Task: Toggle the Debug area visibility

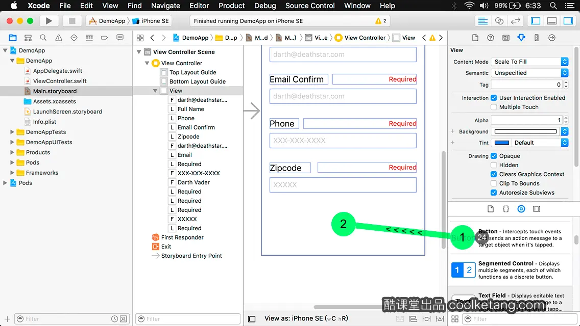Action: (552, 21)
